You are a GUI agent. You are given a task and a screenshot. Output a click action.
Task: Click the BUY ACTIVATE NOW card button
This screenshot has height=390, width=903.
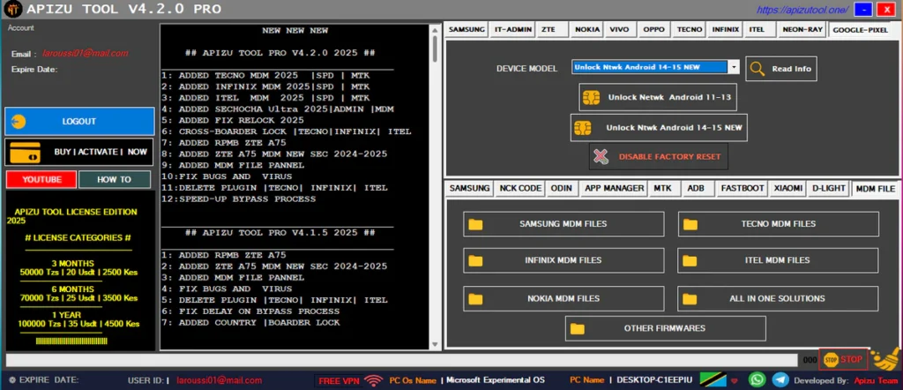tap(79, 152)
